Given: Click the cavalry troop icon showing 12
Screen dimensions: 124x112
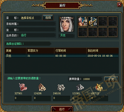Looking at the screenshot, I should tap(82, 21).
